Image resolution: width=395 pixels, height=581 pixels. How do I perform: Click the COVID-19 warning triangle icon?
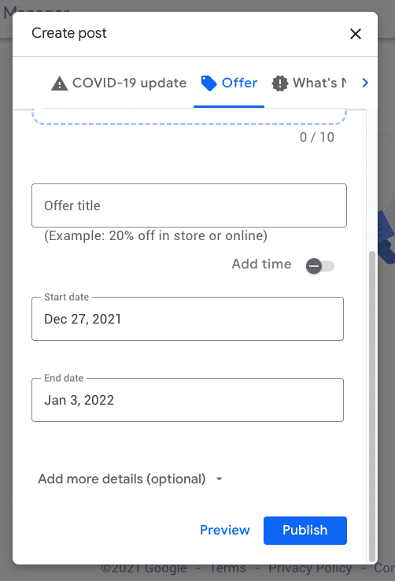click(x=59, y=83)
